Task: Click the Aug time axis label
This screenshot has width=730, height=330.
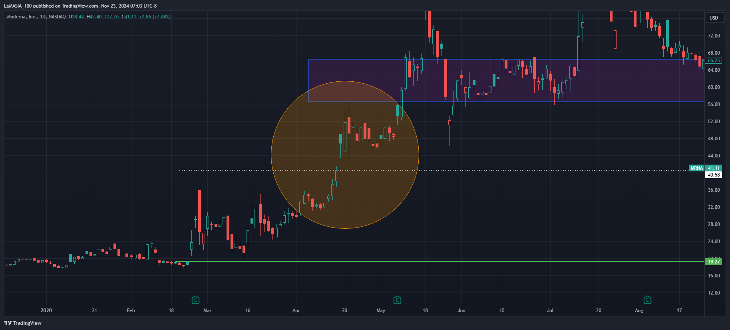Action: pyautogui.click(x=639, y=310)
